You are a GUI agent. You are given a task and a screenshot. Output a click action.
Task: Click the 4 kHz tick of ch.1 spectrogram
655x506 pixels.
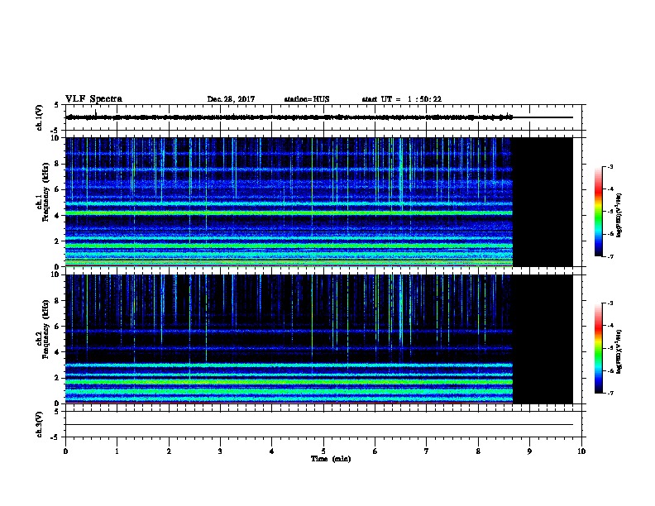(x=58, y=216)
